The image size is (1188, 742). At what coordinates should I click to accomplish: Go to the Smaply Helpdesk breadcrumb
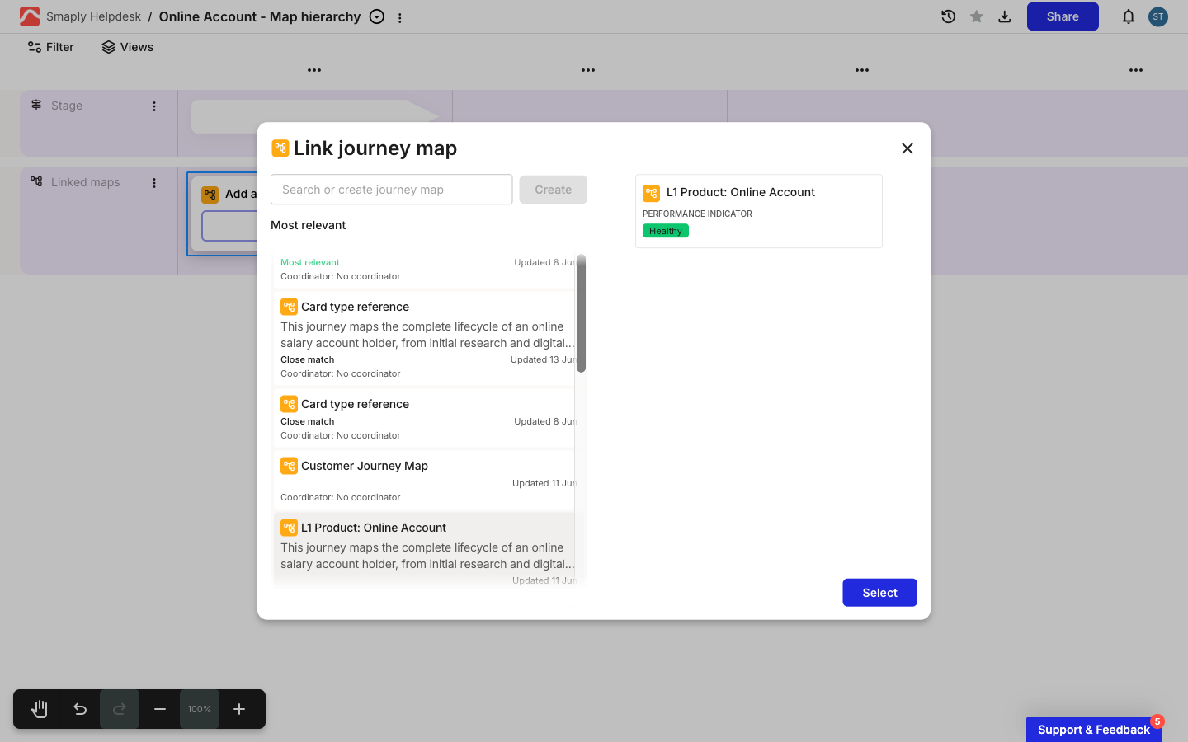point(93,16)
